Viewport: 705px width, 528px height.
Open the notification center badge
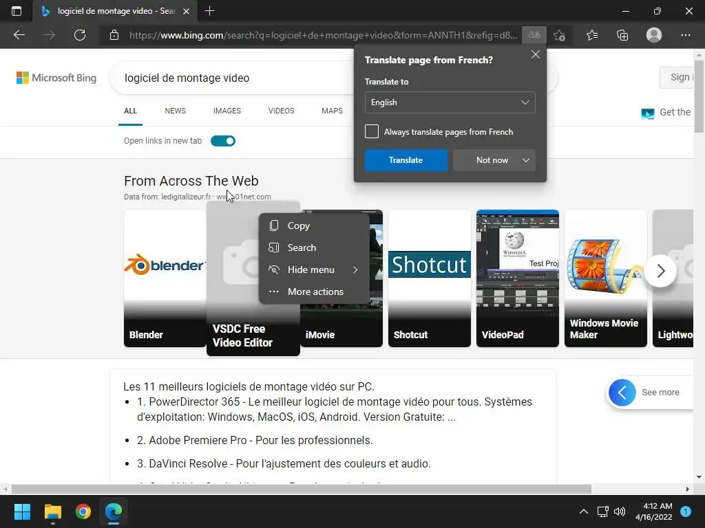pyautogui.click(x=685, y=511)
